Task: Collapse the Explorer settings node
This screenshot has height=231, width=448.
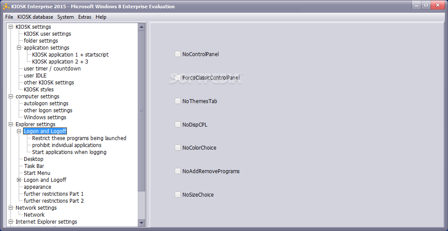Action: pyautogui.click(x=11, y=124)
